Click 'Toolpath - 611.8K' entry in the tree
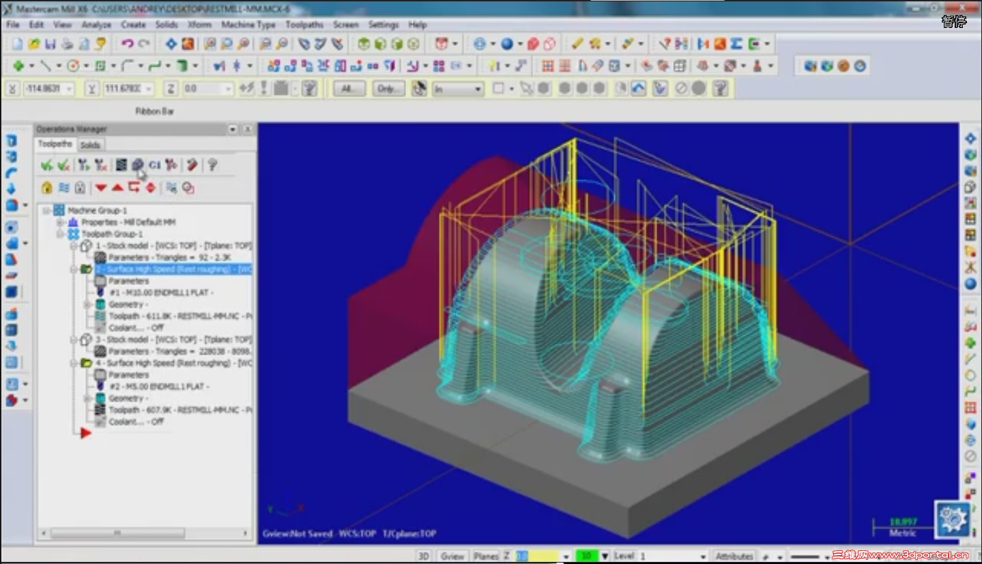The image size is (982, 564). point(181,316)
